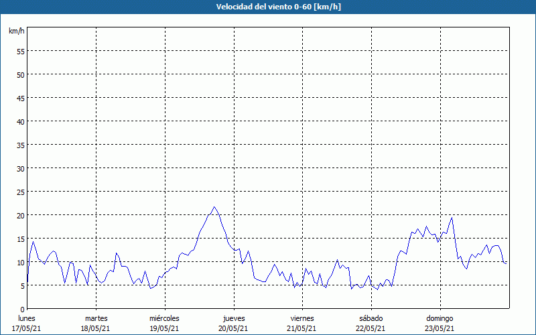Viewport: 536px width, 335px height.
Task: Click the 0 tick label on the y-axis
Action: click(22, 310)
